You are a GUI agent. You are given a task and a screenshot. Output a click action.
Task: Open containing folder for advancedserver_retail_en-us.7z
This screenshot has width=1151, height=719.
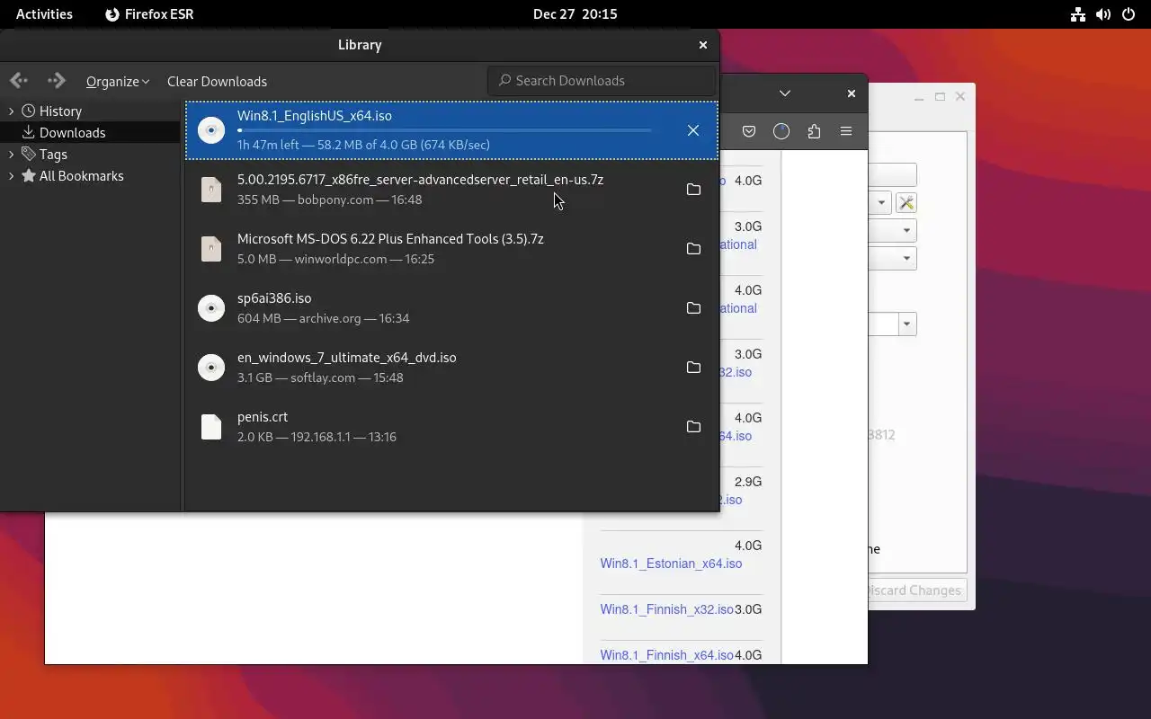[x=693, y=190]
